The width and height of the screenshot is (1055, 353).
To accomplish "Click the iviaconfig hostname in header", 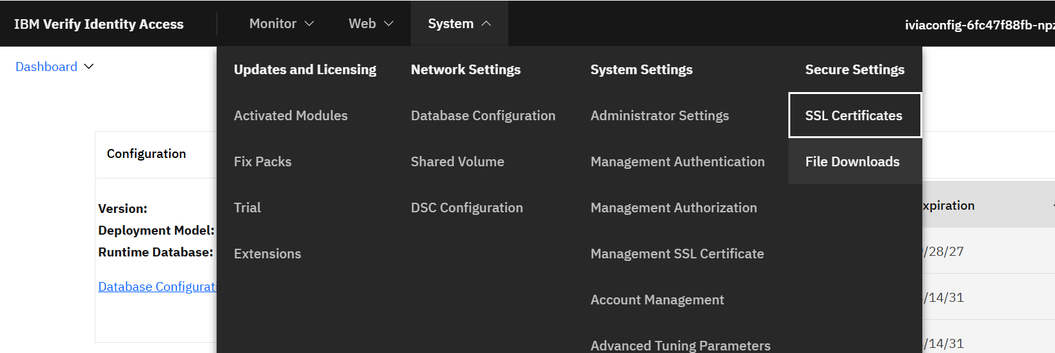I will pyautogui.click(x=979, y=25).
